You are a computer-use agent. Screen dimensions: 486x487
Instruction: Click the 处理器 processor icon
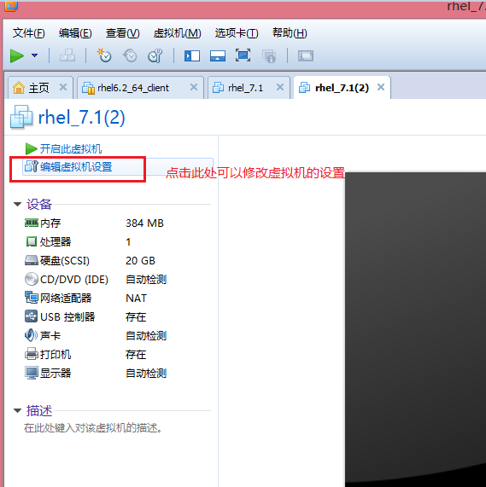31,241
